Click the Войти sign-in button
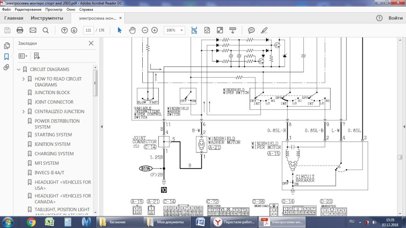The height and width of the screenshot is (228, 406). 395,18
